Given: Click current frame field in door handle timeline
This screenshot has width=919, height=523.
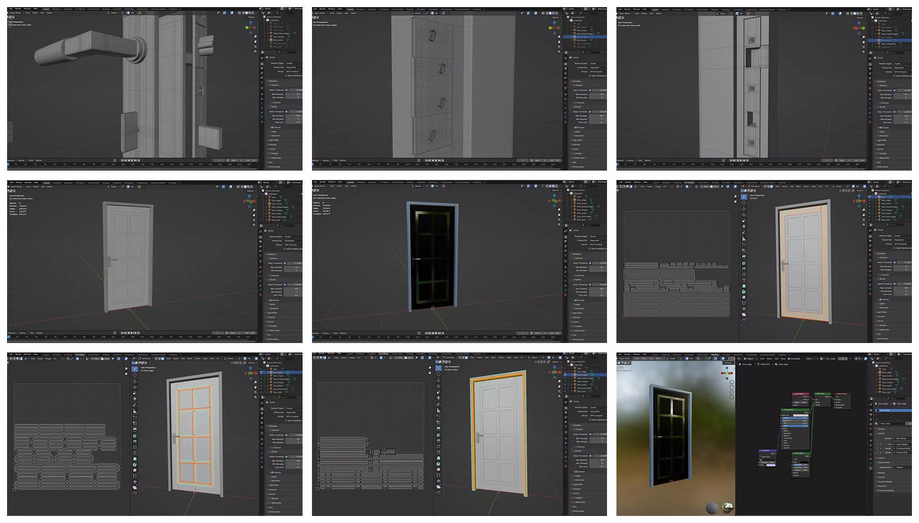Looking at the screenshot, I should point(218,160).
